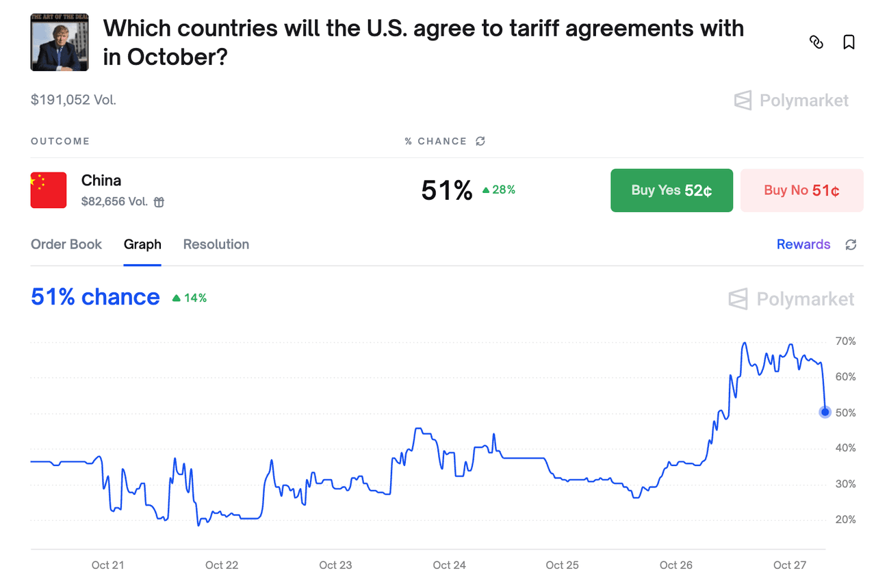Screen dimensions: 876x579
Task: Click the tariff agreements market title
Action: [423, 42]
